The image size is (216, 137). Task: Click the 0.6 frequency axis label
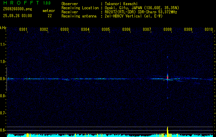[3, 130]
